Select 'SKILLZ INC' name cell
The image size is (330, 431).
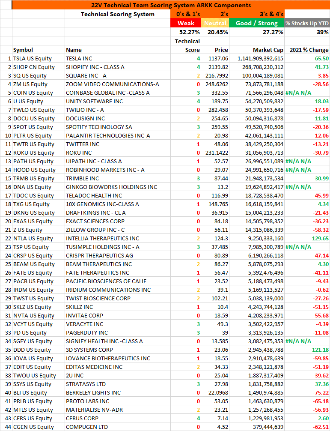(118, 307)
